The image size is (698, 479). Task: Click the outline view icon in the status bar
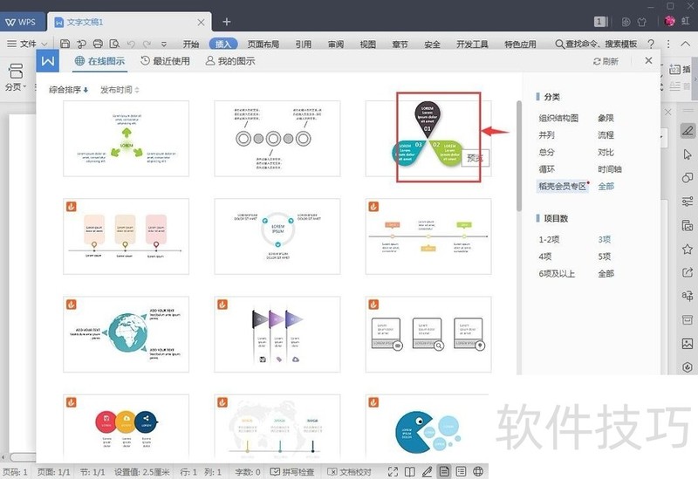(462, 471)
